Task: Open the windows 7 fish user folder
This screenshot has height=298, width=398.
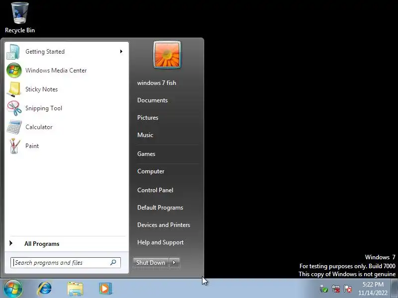Action: [x=157, y=83]
